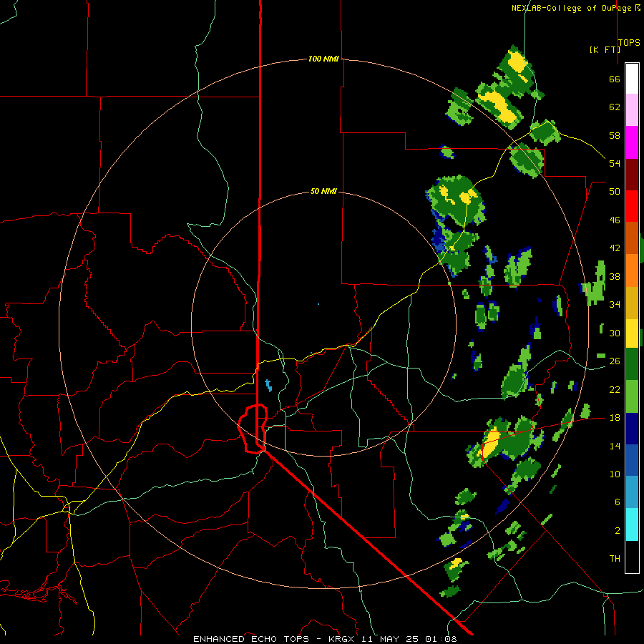Click the TOPS legend title
Screen dimensions: 644x644
click(x=629, y=43)
